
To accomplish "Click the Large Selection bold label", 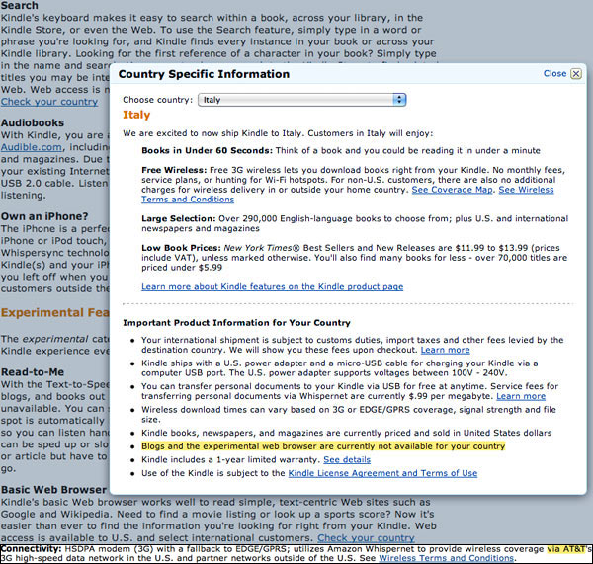I will tap(178, 219).
